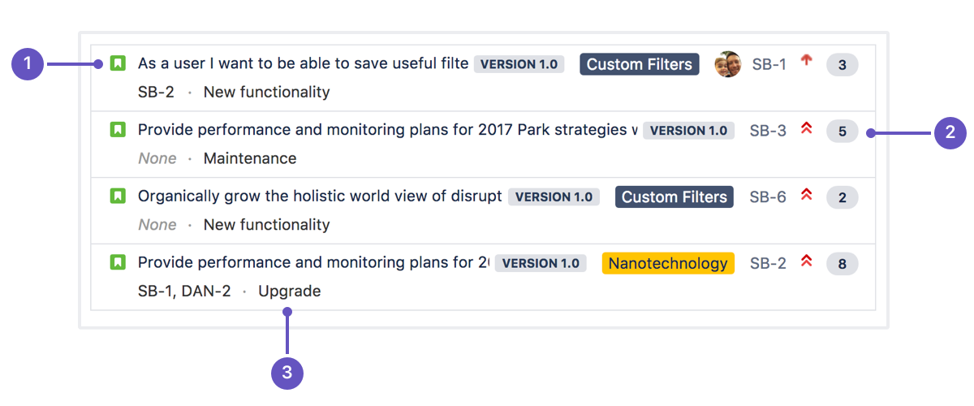Click the estimate badge showing 8

click(x=842, y=264)
